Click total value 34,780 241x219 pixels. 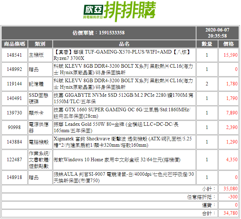(x=231, y=213)
